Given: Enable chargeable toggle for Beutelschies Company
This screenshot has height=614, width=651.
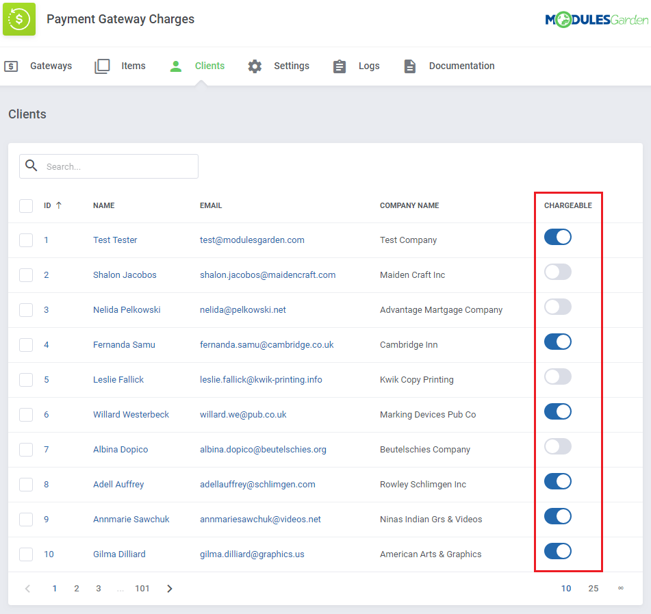Looking at the screenshot, I should (558, 446).
